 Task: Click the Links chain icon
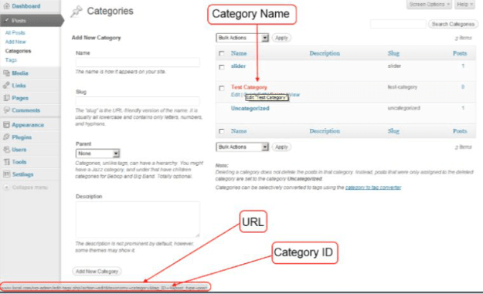point(6,86)
